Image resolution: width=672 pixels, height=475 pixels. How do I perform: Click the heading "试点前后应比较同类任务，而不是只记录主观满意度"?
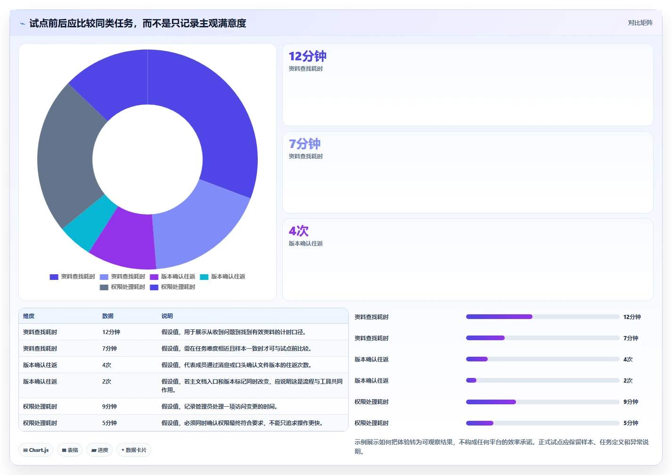(138, 23)
